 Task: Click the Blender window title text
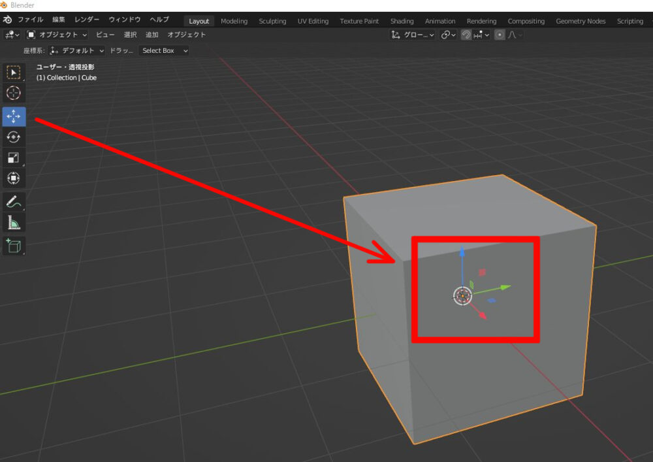(22, 5)
